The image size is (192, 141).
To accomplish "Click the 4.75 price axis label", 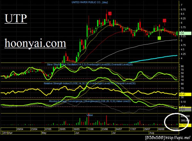I will (x=183, y=45).
